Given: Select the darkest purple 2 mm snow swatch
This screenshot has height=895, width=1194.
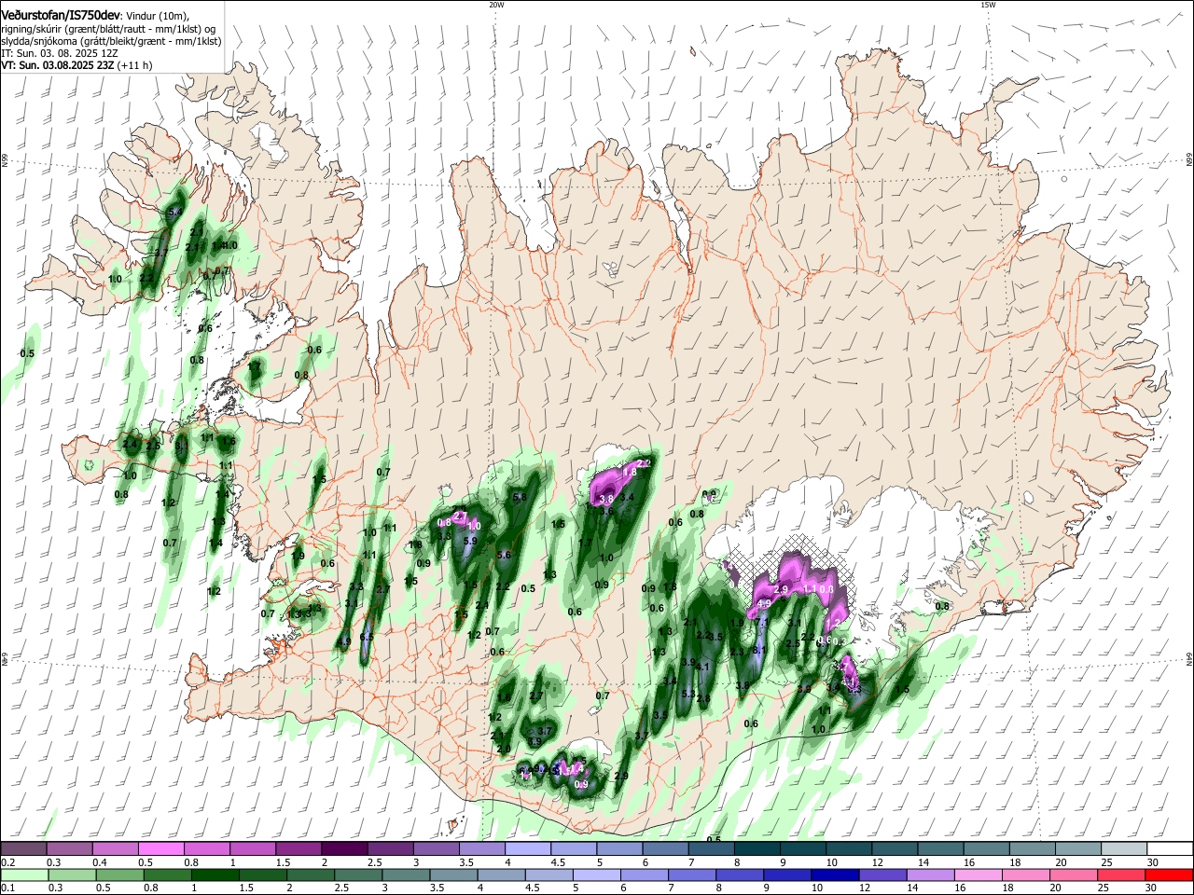Looking at the screenshot, I should (x=344, y=848).
